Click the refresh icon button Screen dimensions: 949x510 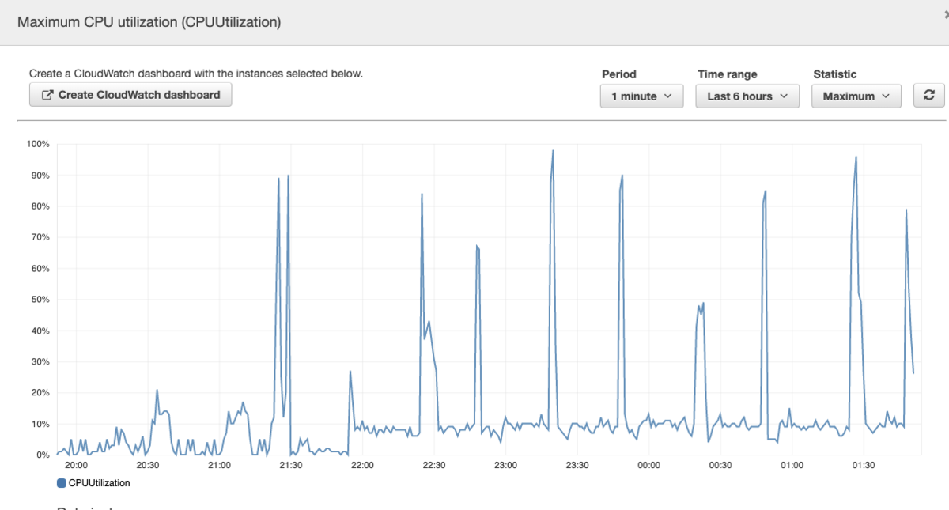929,96
